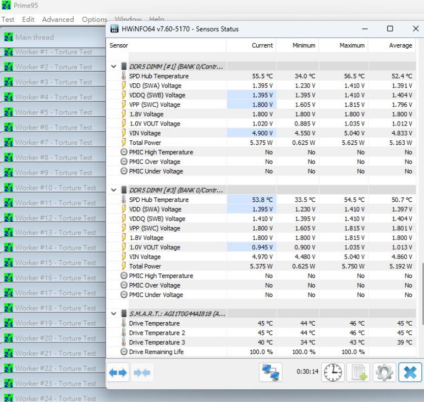Open the Options menu in Prime95
Screen dimensions: 424x402
[x=95, y=19]
